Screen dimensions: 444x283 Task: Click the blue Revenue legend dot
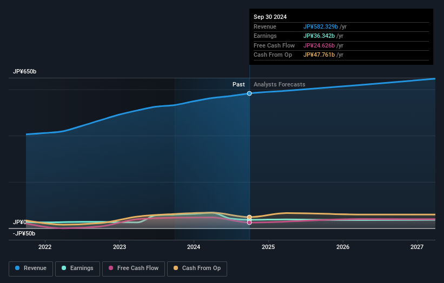coord(17,268)
